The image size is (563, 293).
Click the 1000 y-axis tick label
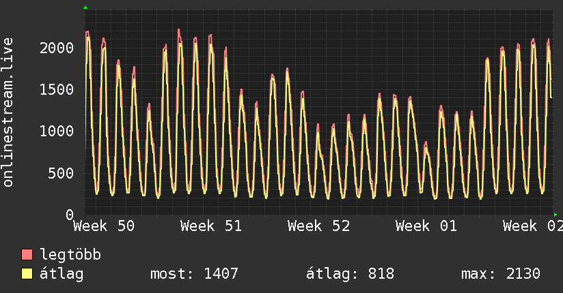57,131
